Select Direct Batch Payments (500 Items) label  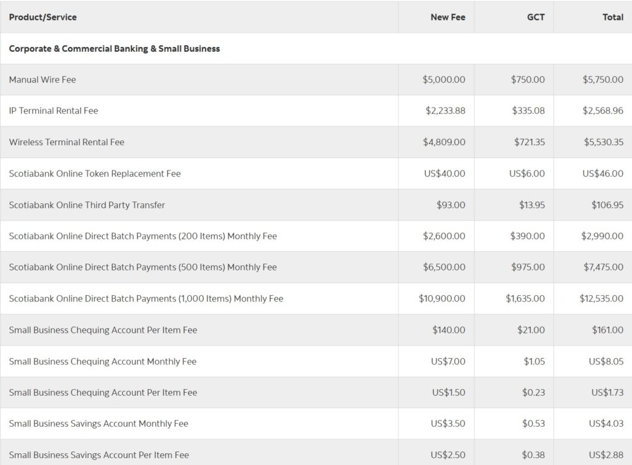click(x=143, y=267)
